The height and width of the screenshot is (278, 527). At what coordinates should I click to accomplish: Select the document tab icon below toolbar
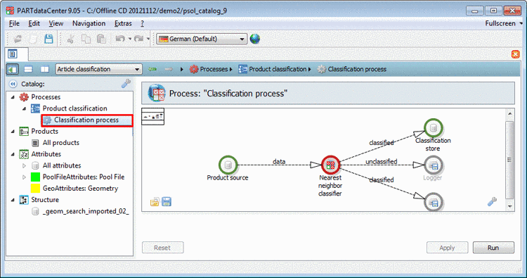pyautogui.click(x=13, y=54)
